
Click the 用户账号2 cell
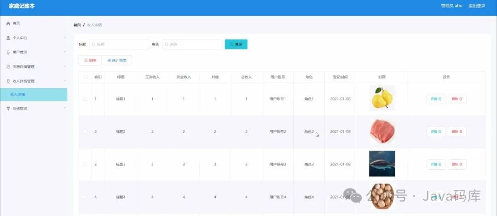click(x=277, y=132)
